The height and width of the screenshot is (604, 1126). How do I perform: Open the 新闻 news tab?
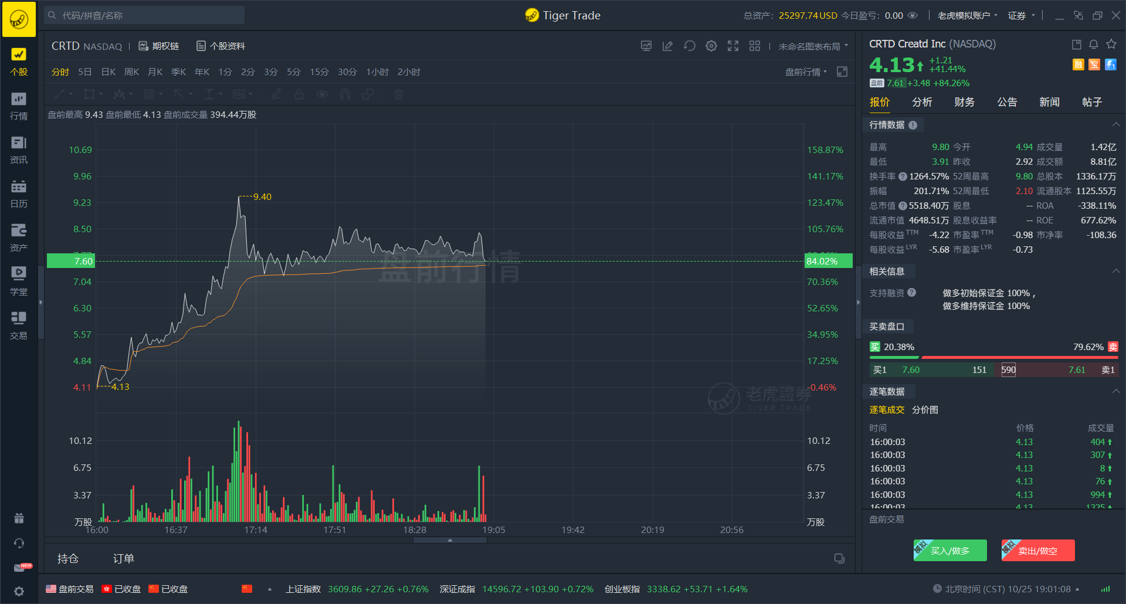click(1049, 102)
